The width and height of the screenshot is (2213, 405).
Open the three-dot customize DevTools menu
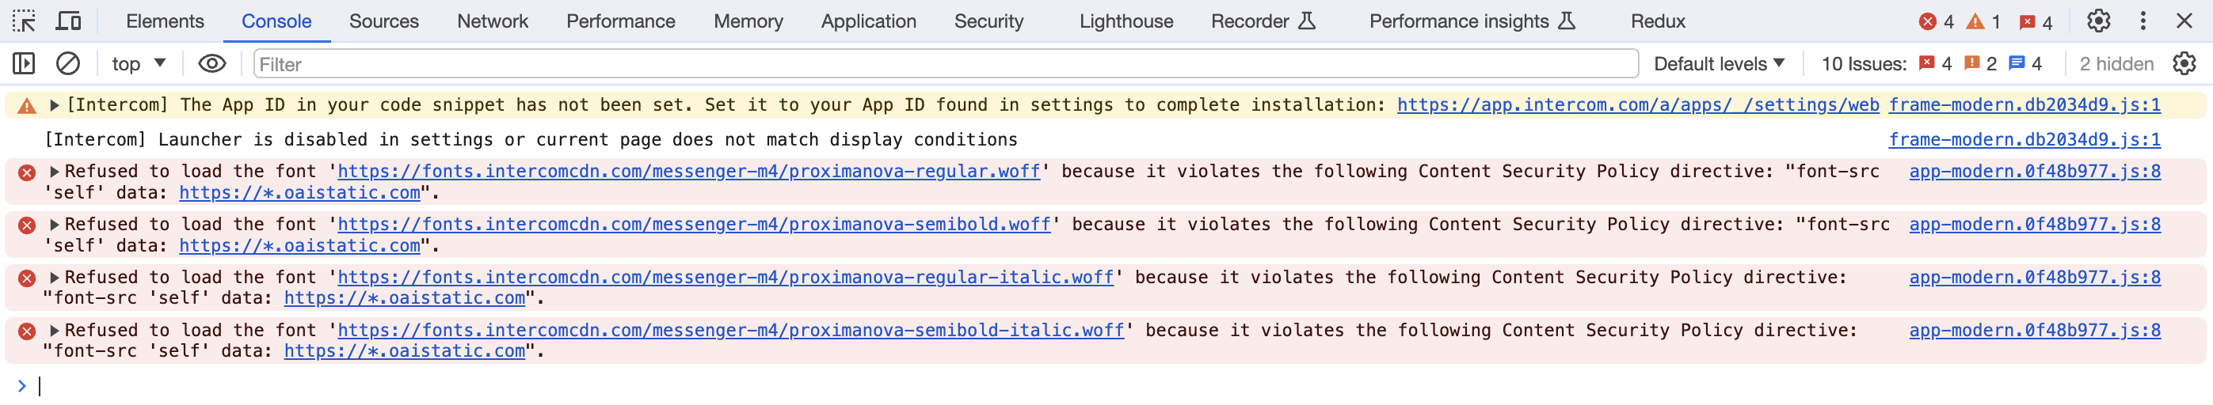[2143, 21]
